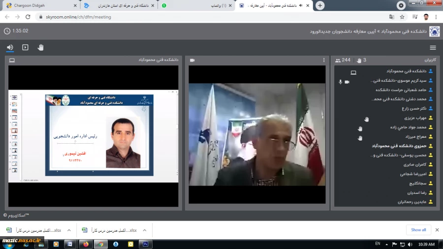Switch to دانشگاه فنی و حرفه ای مازندران tab
The height and width of the screenshot is (249, 443).
pos(119,5)
